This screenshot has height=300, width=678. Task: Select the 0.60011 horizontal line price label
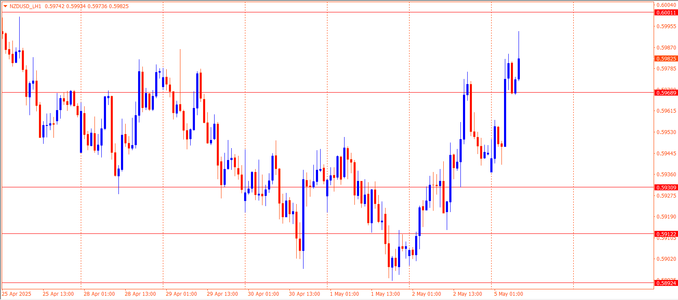(666, 12)
